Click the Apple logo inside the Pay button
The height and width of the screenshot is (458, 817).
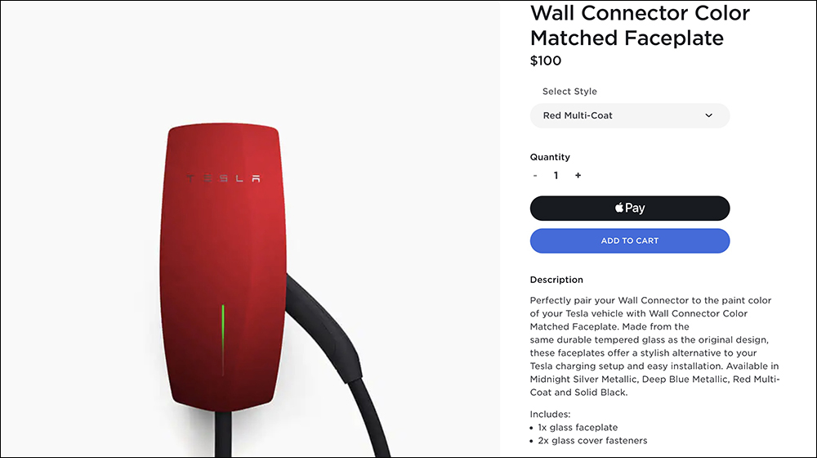pos(619,208)
